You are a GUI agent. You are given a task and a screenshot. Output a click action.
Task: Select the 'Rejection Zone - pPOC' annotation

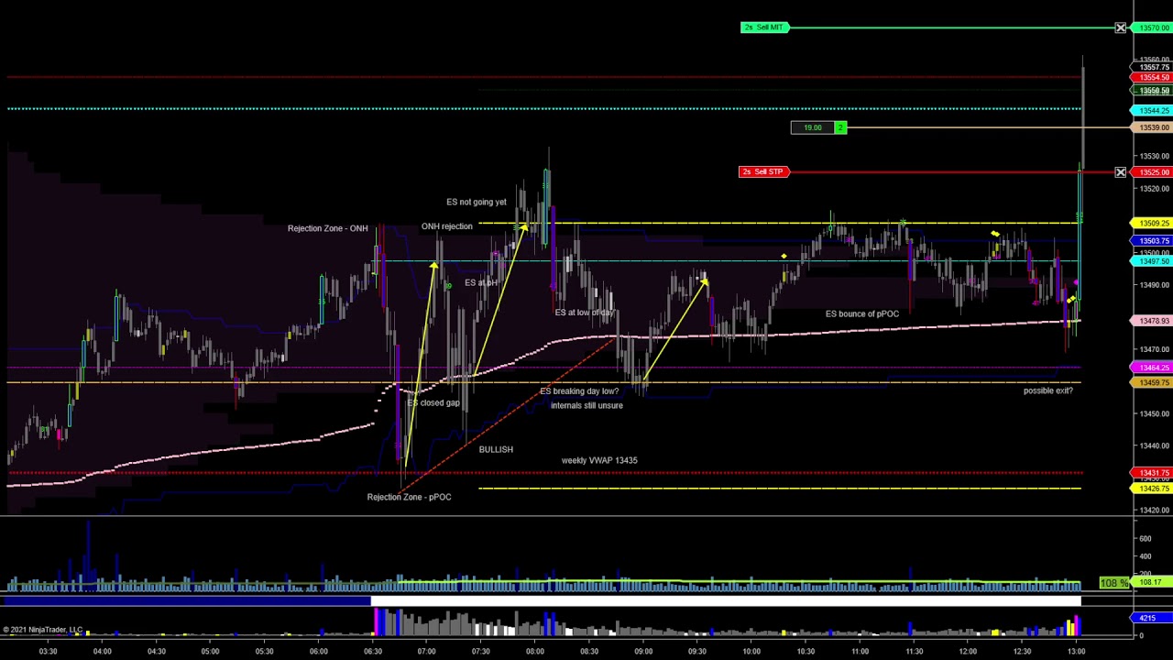click(x=409, y=497)
